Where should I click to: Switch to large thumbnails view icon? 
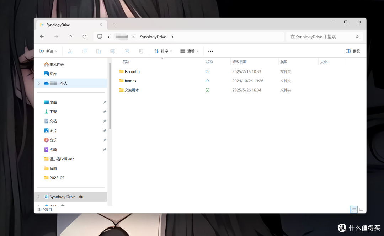[x=361, y=210]
